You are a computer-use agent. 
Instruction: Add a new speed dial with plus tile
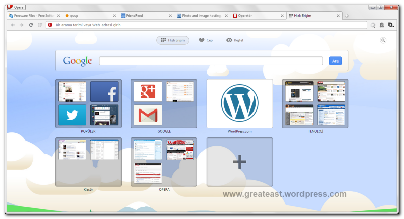point(239,161)
